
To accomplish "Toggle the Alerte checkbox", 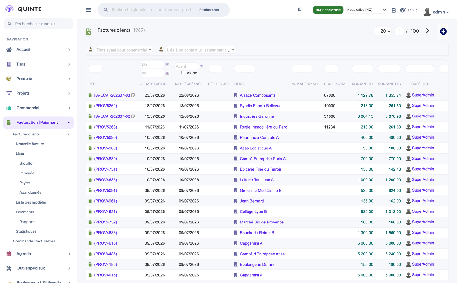I will coord(183,72).
